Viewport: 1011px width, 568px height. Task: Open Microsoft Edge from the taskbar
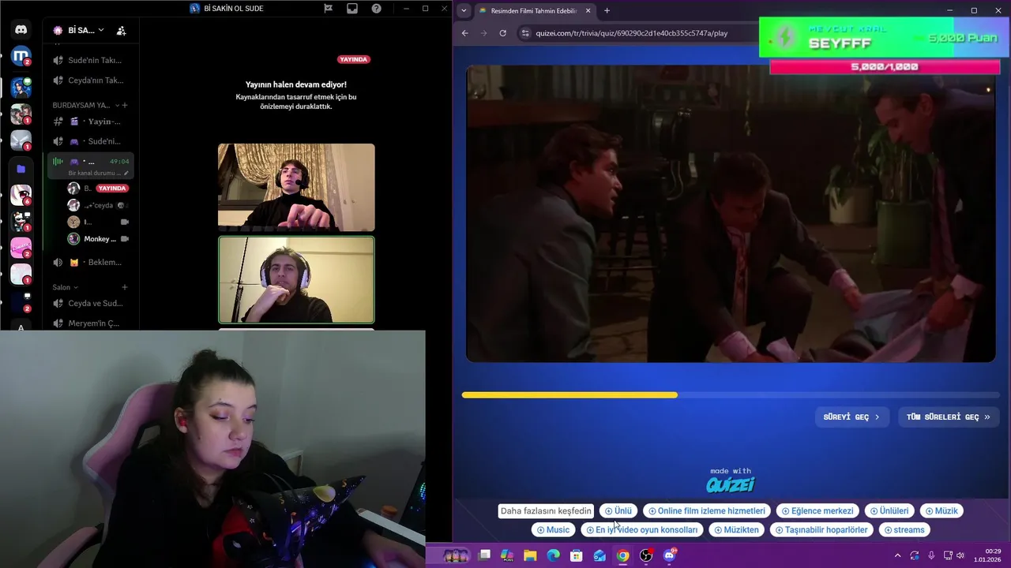(553, 555)
